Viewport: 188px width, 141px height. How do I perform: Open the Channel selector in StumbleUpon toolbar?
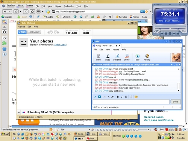[x=67, y=17]
